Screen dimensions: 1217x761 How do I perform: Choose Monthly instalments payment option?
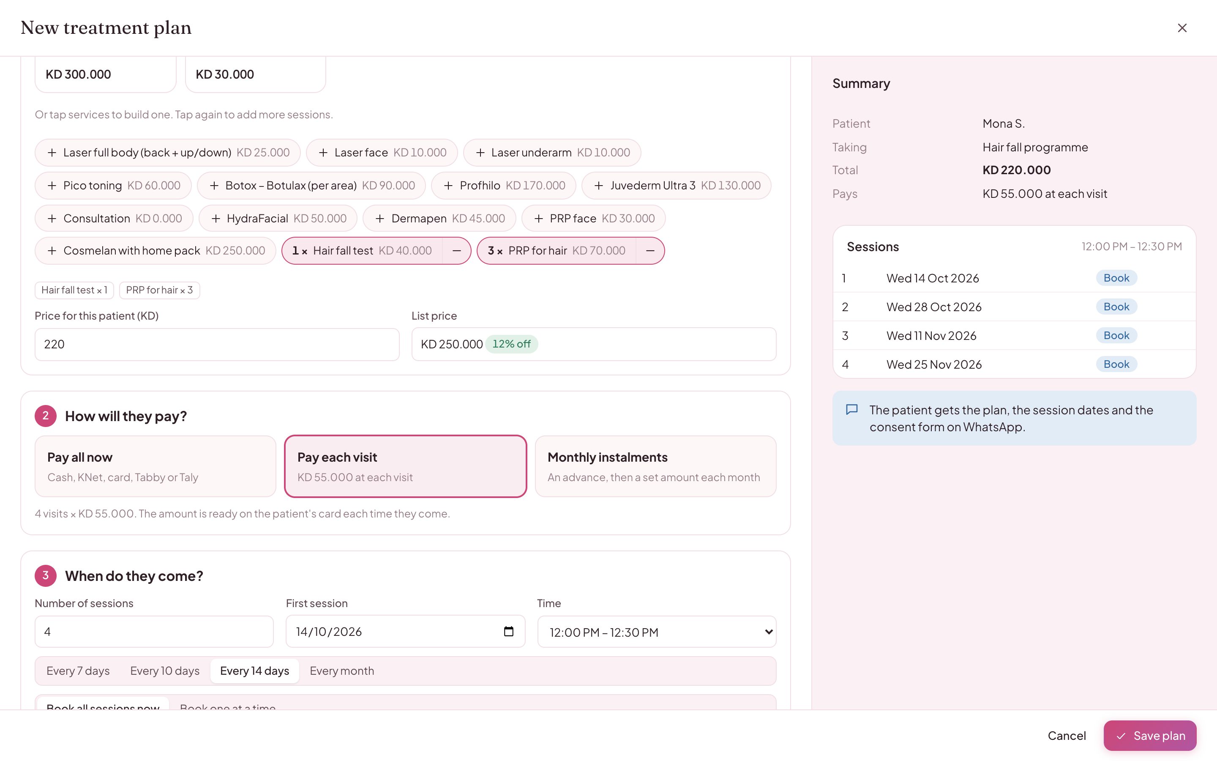point(655,466)
